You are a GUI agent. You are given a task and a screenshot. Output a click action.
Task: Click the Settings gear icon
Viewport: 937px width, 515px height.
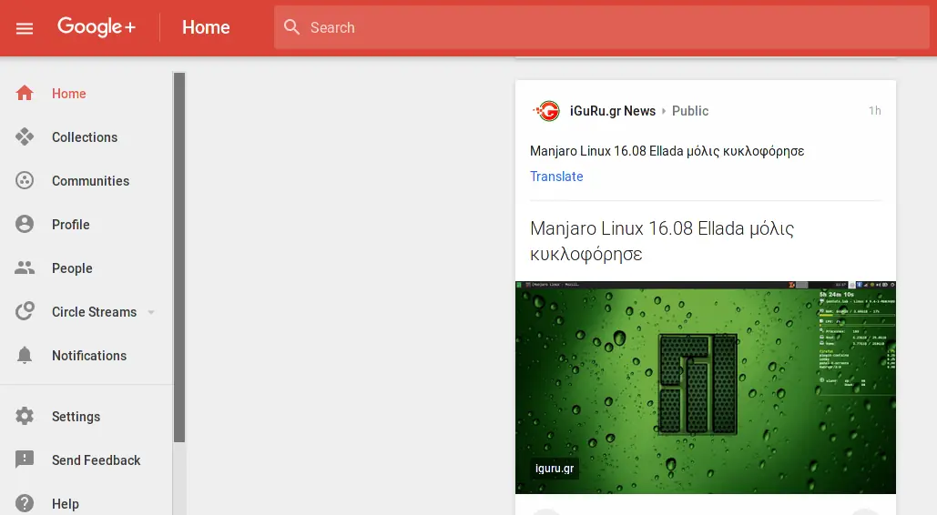pos(25,416)
